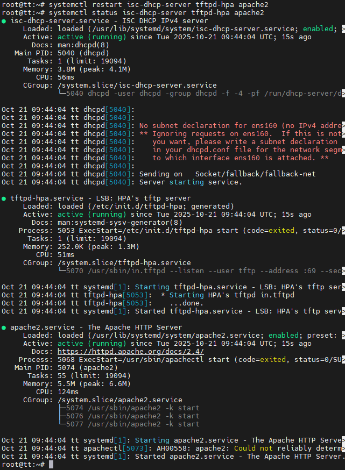Click the green status dot for tftpd-hpa.service
Viewport: 345px width, 470px height.
4,198
